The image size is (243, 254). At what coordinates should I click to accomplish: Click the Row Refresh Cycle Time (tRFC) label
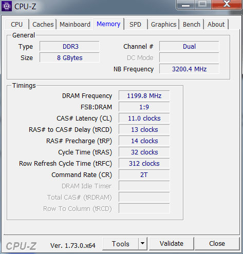click(x=65, y=164)
